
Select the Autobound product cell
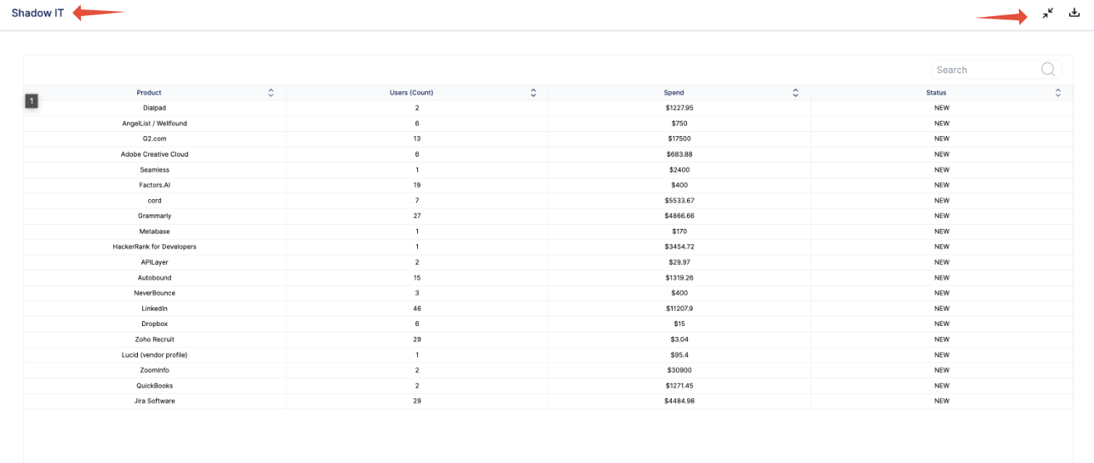[x=154, y=277]
